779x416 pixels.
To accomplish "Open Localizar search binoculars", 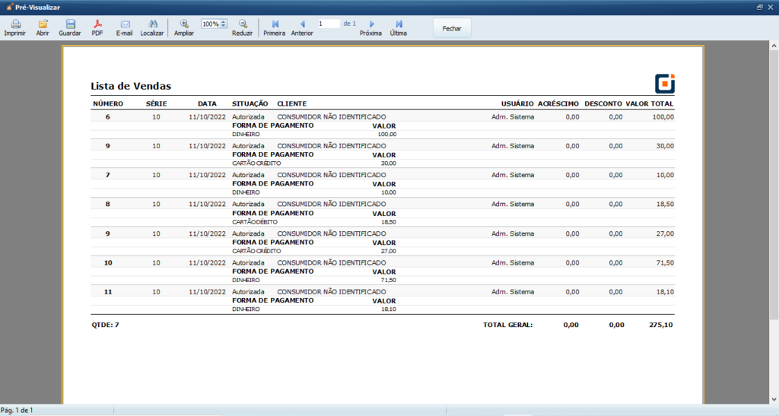I will pyautogui.click(x=152, y=24).
